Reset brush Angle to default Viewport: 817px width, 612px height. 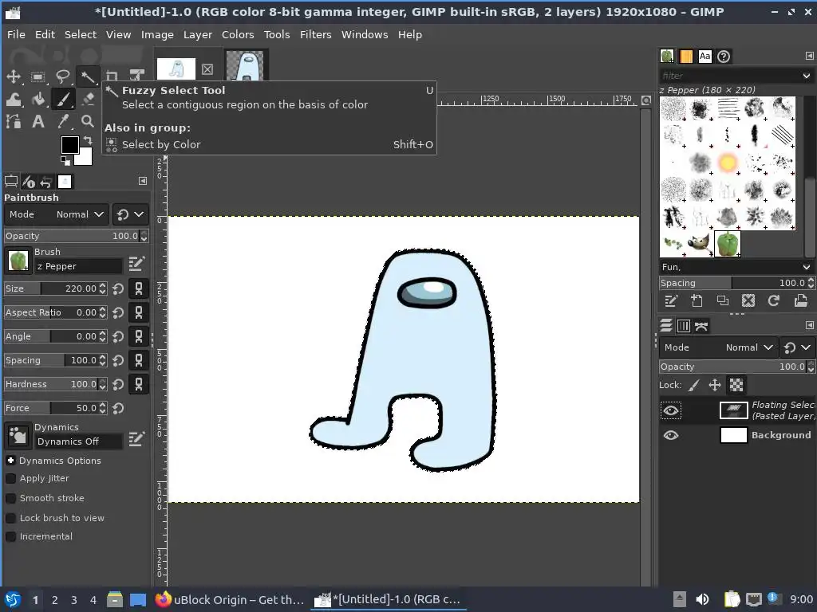pos(118,337)
